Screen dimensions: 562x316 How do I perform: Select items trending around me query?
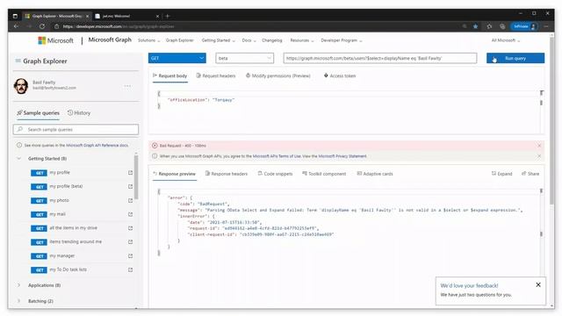76,242
